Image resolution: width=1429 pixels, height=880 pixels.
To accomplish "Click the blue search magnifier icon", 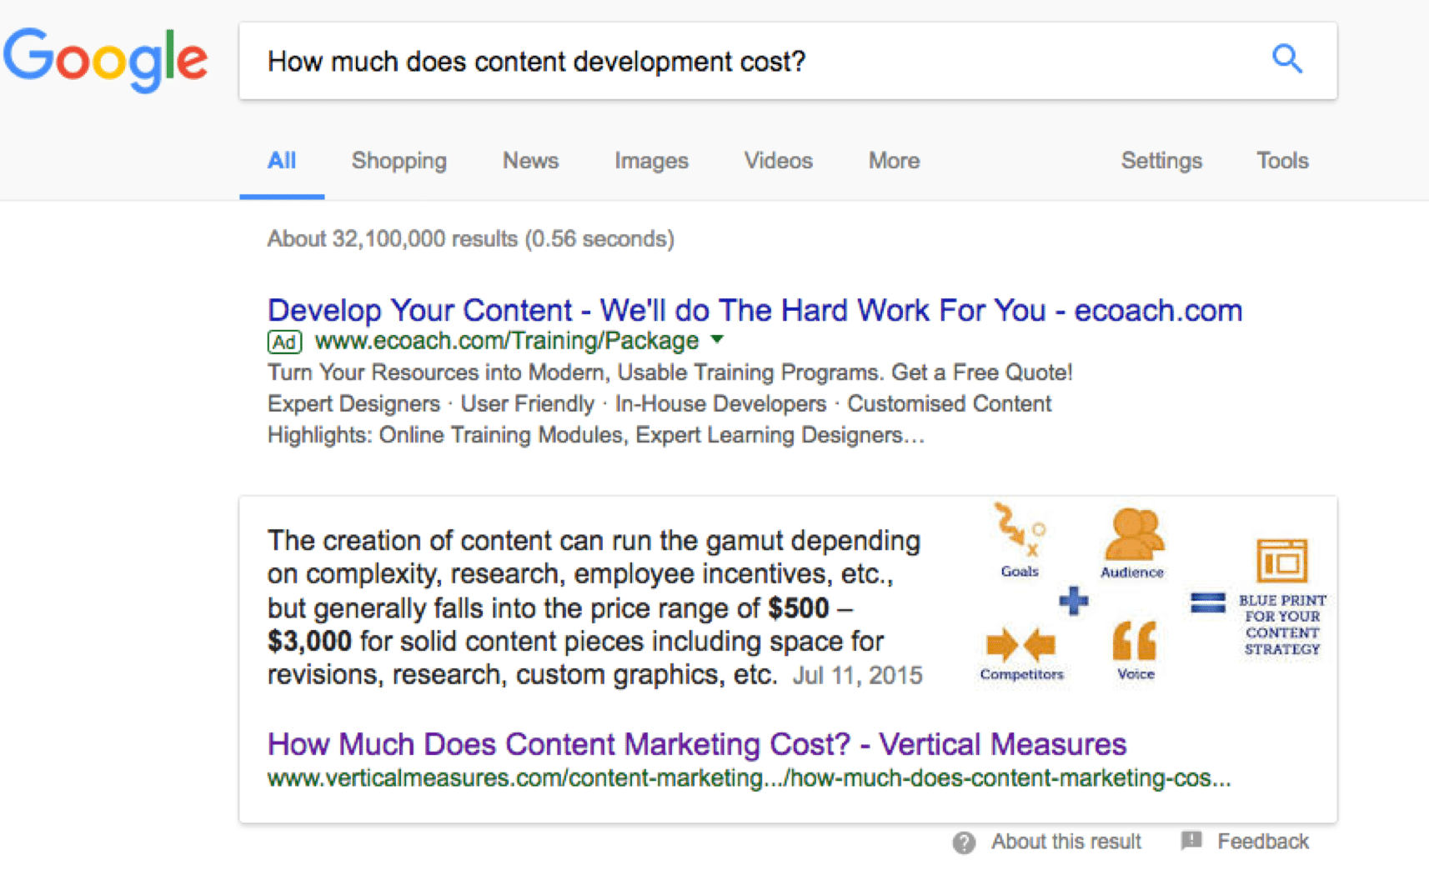I will click(1287, 59).
